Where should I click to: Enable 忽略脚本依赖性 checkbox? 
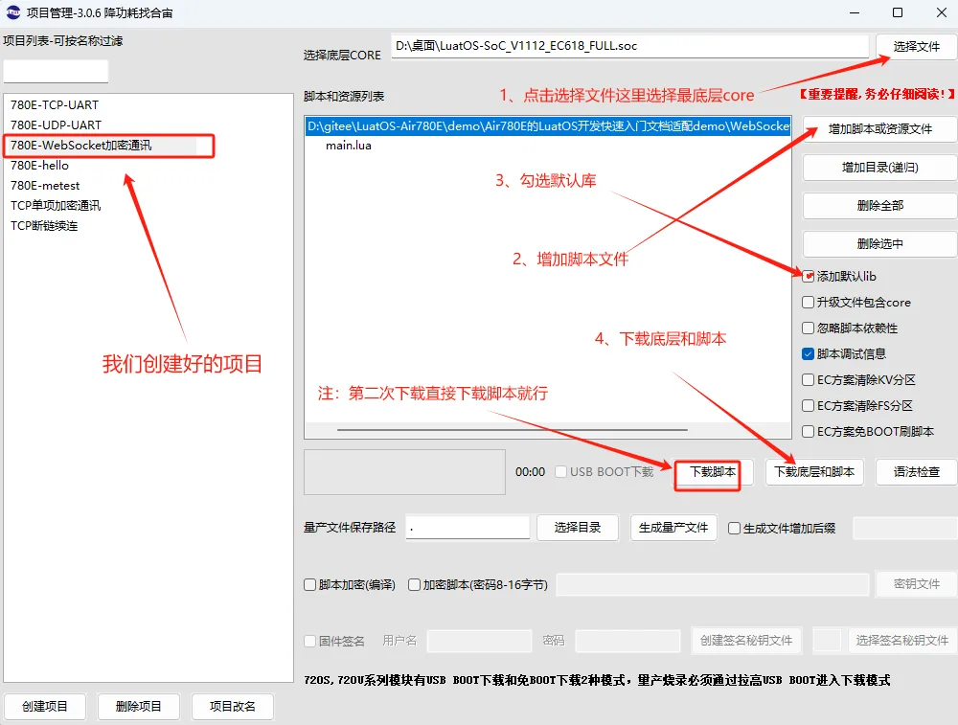pyautogui.click(x=808, y=328)
